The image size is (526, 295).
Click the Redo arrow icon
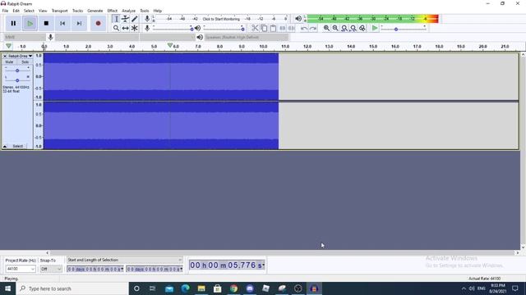point(313,28)
